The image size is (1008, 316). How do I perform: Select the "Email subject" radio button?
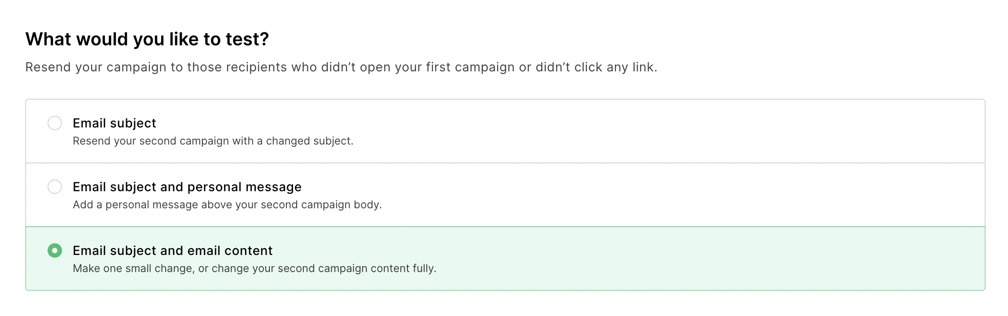[55, 123]
